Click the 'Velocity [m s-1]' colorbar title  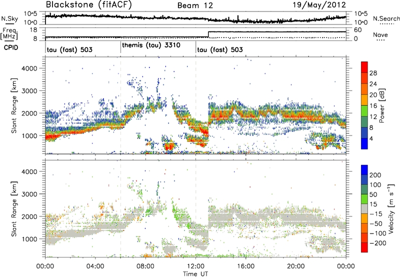click(391, 208)
